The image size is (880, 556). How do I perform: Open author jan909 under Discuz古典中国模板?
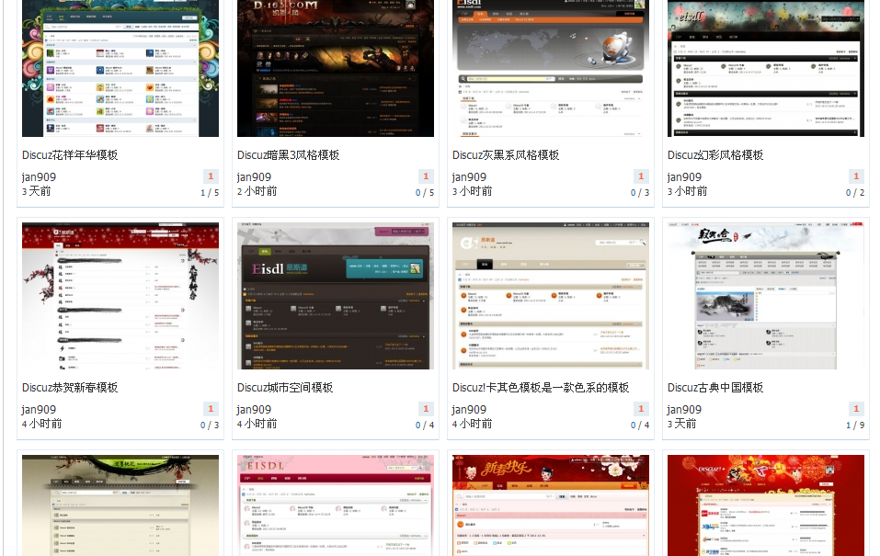pos(684,410)
